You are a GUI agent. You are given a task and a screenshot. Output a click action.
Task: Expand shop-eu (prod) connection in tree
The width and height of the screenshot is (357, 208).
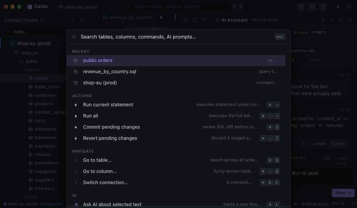point(34,44)
